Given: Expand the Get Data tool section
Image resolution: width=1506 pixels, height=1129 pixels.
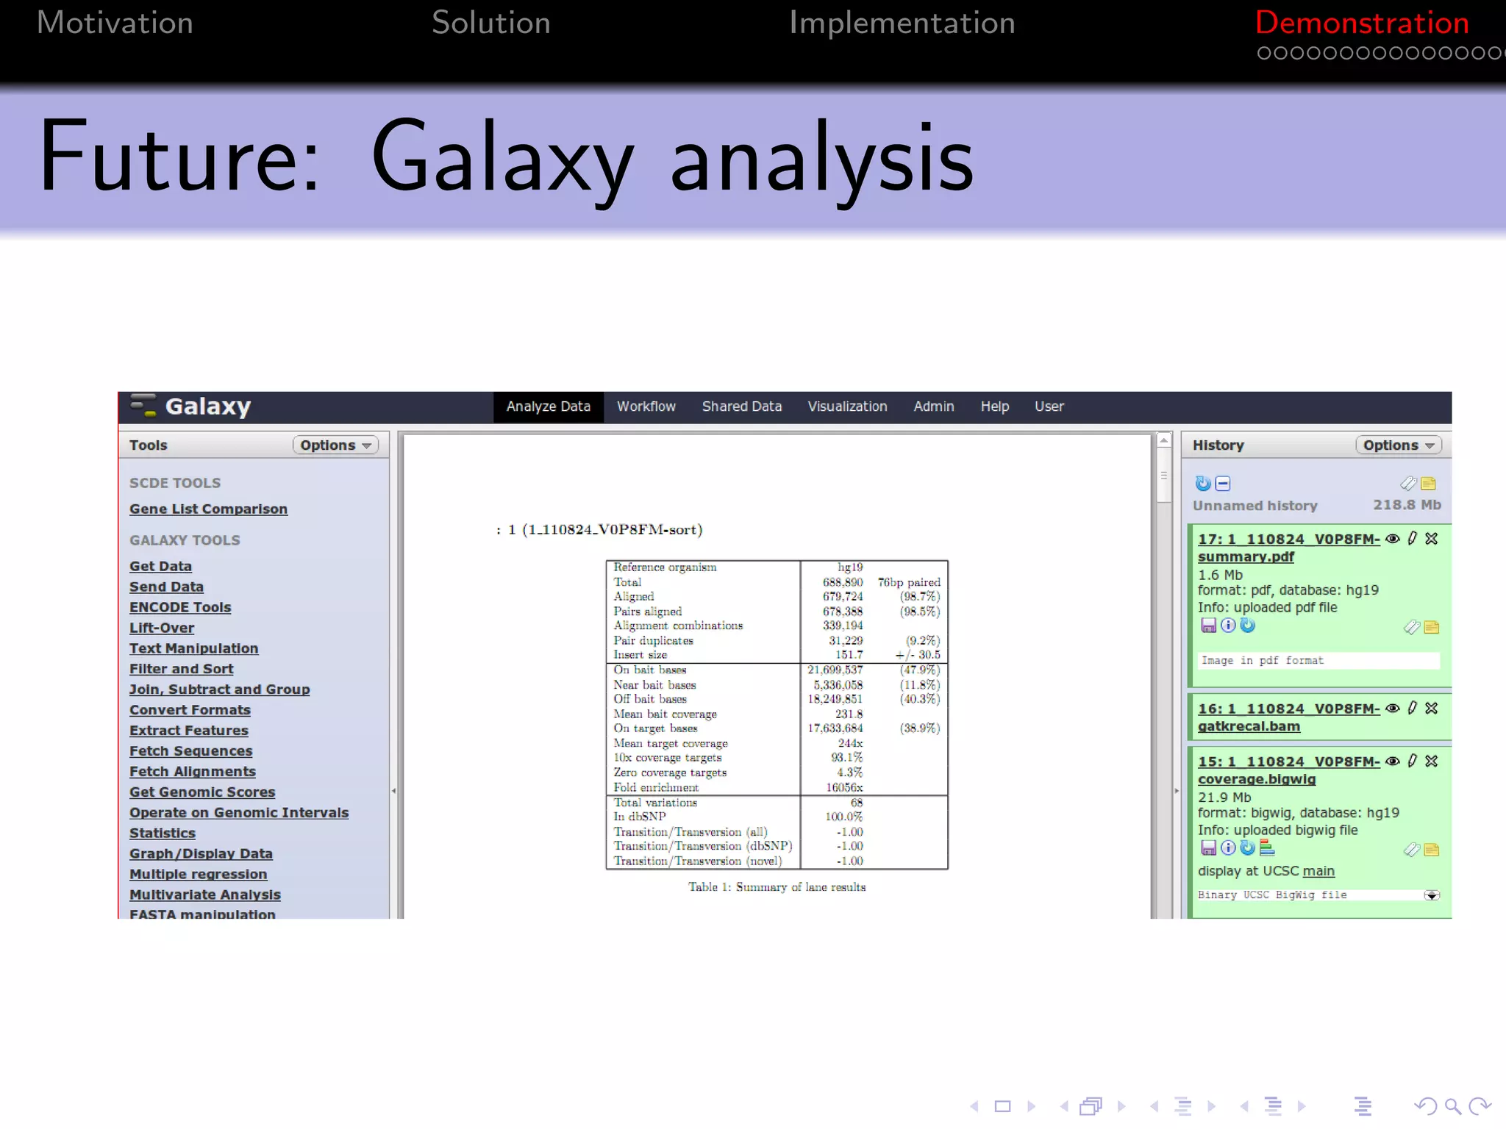Looking at the screenshot, I should pos(161,567).
